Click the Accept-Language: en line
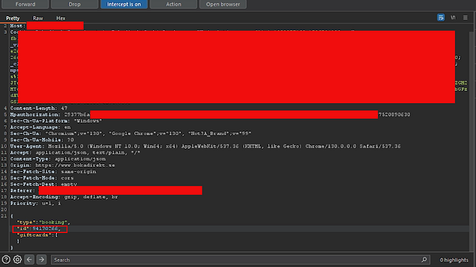This screenshot has width=476, height=267. click(x=40, y=128)
